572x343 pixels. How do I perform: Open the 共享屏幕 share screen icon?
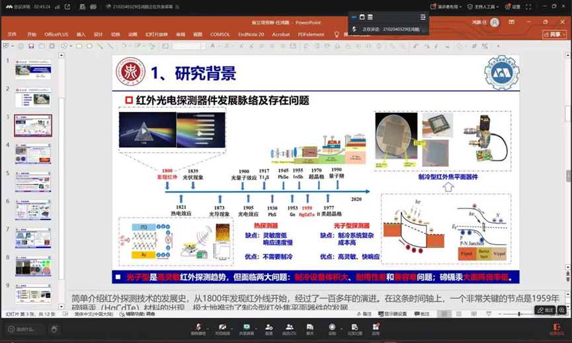[246, 328]
